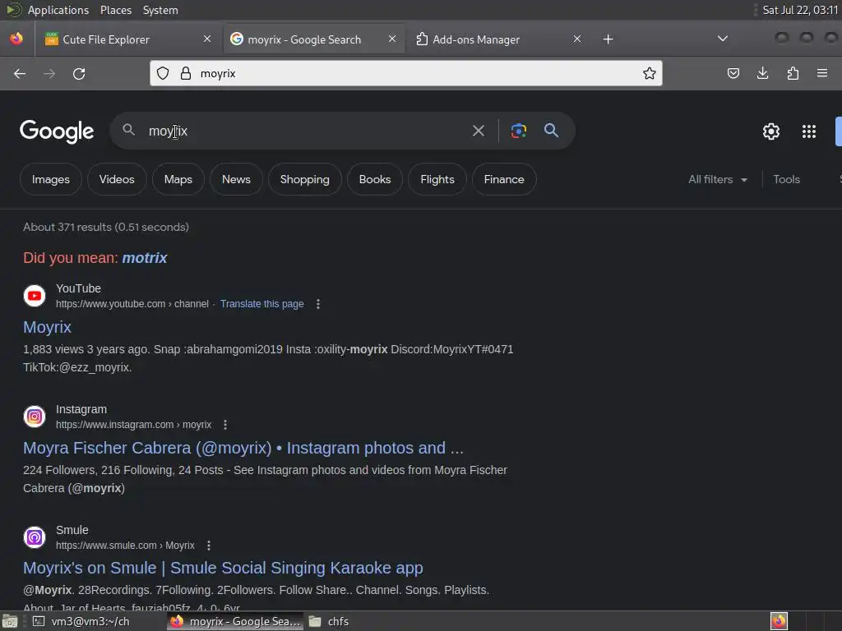Open the Google apps grid
This screenshot has height=631, width=842.
809,131
